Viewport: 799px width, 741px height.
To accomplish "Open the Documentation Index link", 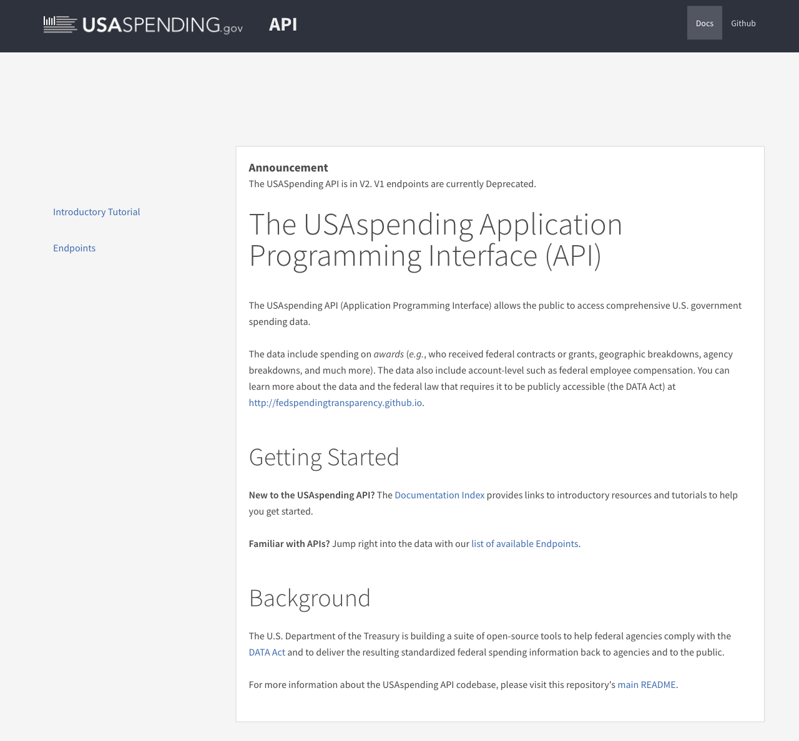I will click(x=439, y=495).
